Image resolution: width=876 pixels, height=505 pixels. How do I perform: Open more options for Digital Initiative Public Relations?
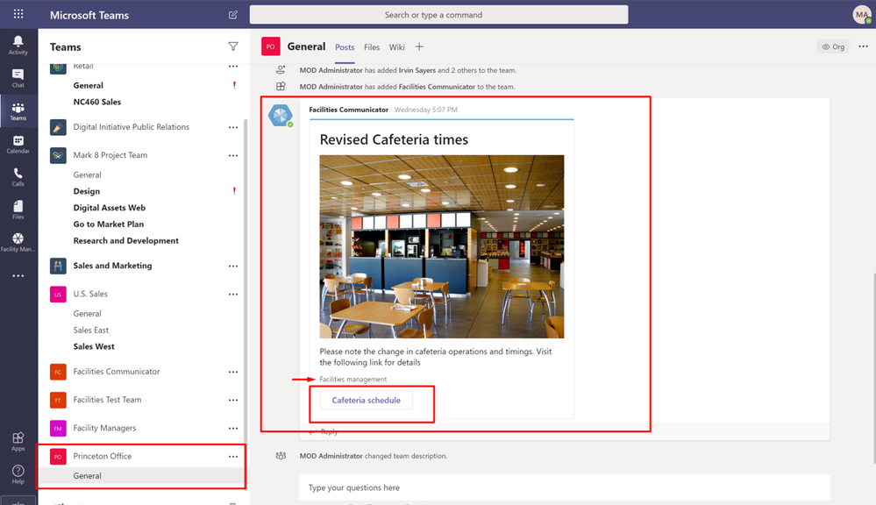click(x=233, y=127)
